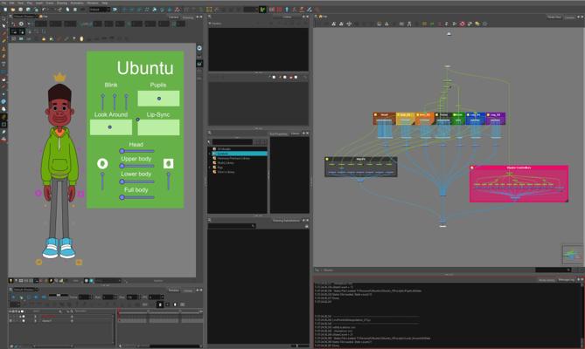This screenshot has width=585, height=349.
Task: Click the Lip-Sync controller box
Action: [x=158, y=127]
